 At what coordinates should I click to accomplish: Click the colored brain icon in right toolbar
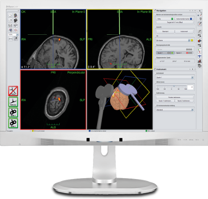[200, 41]
